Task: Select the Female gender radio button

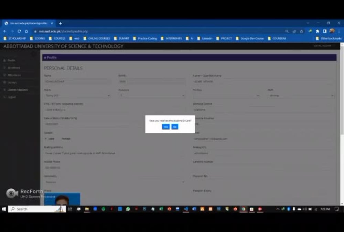Action: [x=60, y=139]
